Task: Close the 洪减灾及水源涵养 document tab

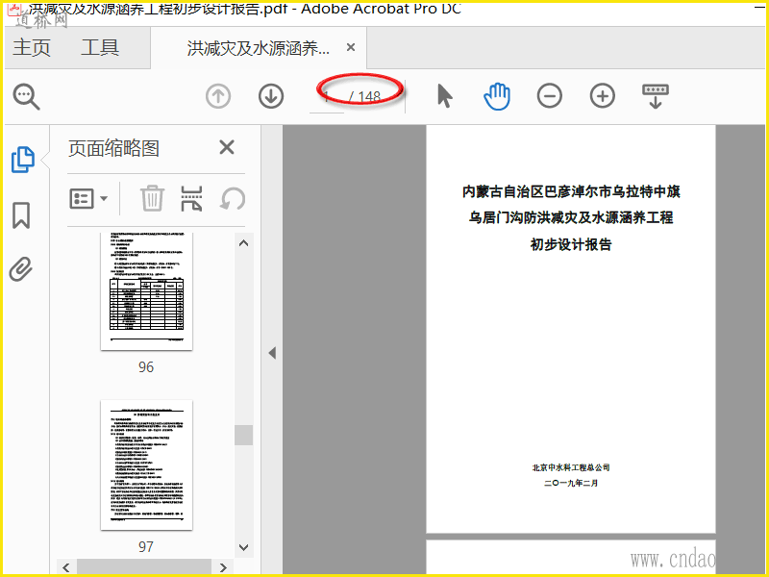Action: 351,47
